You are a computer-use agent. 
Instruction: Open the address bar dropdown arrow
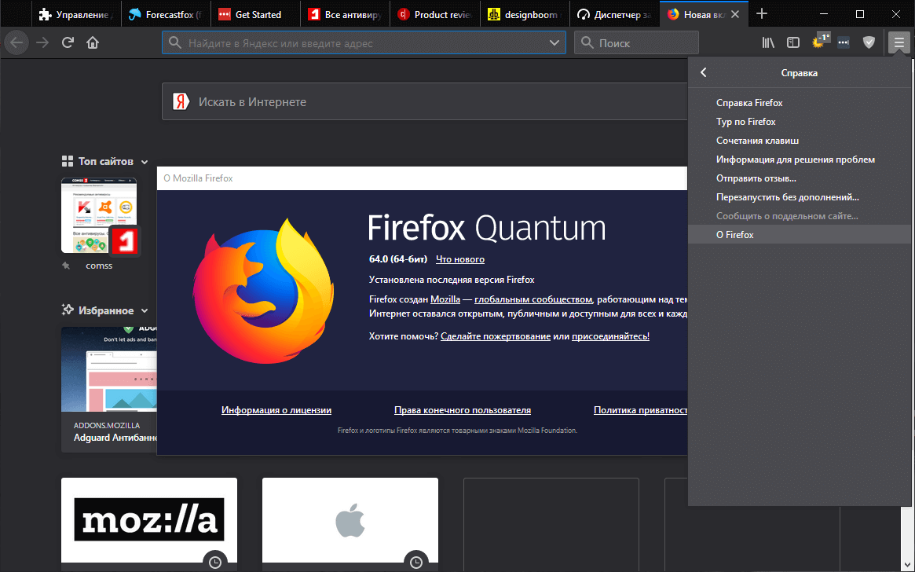pyautogui.click(x=555, y=42)
